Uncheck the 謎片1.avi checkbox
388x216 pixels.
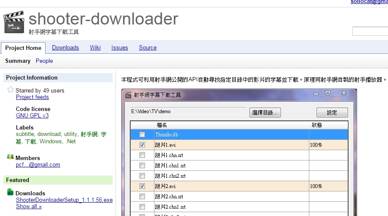pyautogui.click(x=142, y=145)
